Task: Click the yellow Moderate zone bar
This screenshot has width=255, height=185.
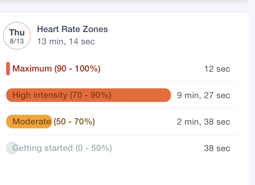Action: pyautogui.click(x=29, y=122)
